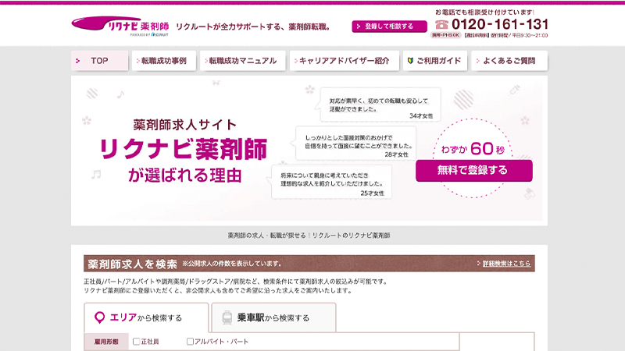Screen dimensions: 625x351
Task: Select the 乗車駅から検索する tab
Action: (274, 317)
